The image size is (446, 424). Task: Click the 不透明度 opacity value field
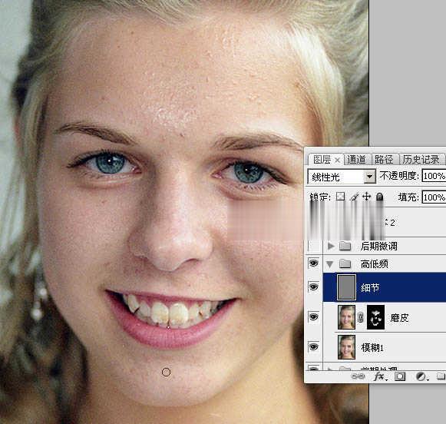434,176
